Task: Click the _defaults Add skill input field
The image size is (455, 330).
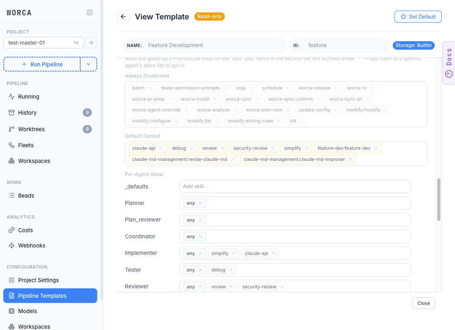Action: click(295, 186)
